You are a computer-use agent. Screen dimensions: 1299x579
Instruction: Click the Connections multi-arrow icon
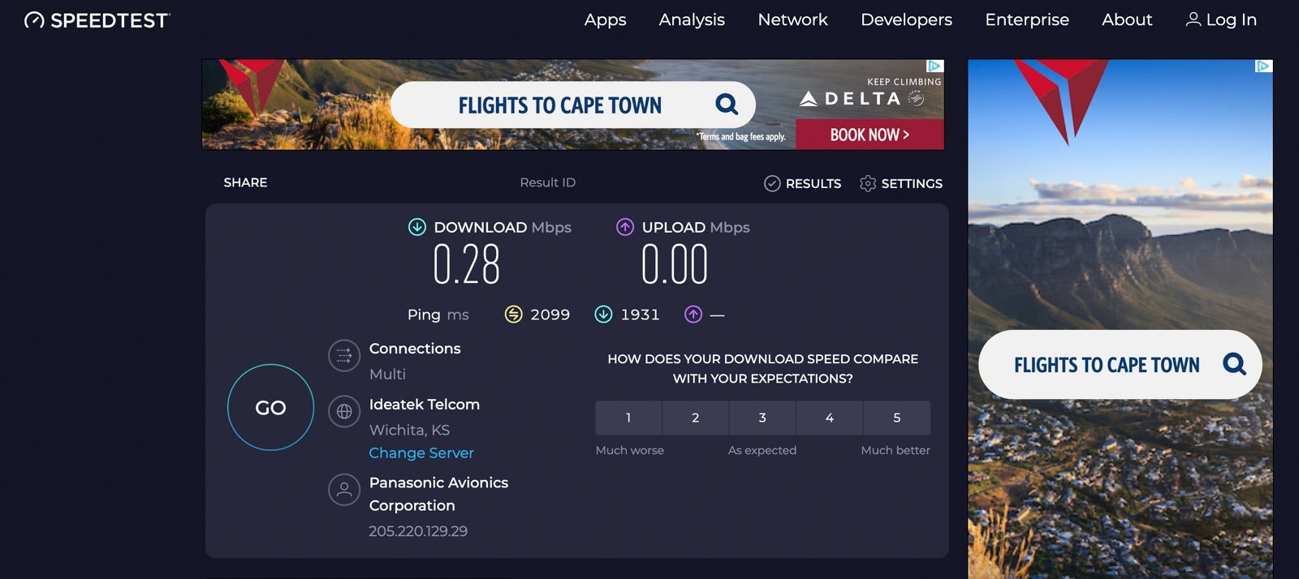[x=344, y=355]
